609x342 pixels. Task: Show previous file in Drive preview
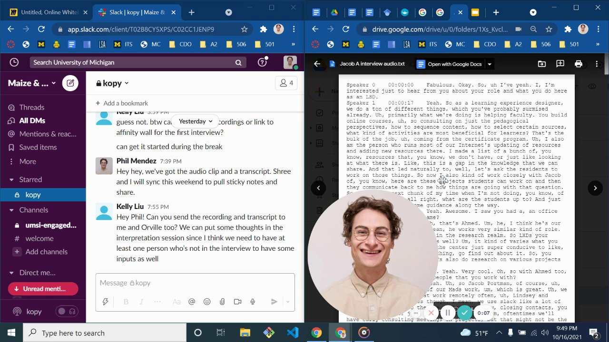(319, 188)
